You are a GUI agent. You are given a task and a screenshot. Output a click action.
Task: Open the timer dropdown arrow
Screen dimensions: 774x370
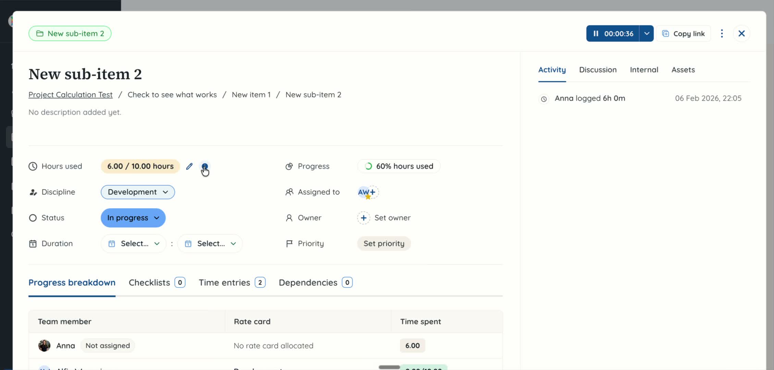click(x=647, y=34)
